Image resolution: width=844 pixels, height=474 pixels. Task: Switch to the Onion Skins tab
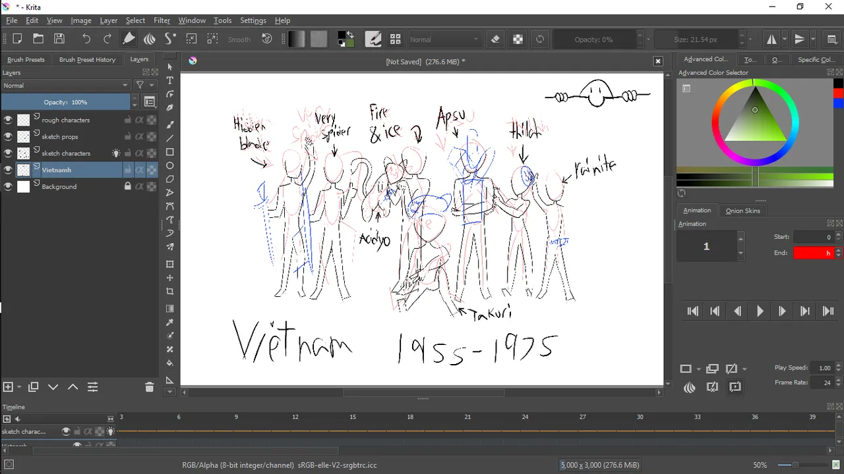(x=742, y=211)
